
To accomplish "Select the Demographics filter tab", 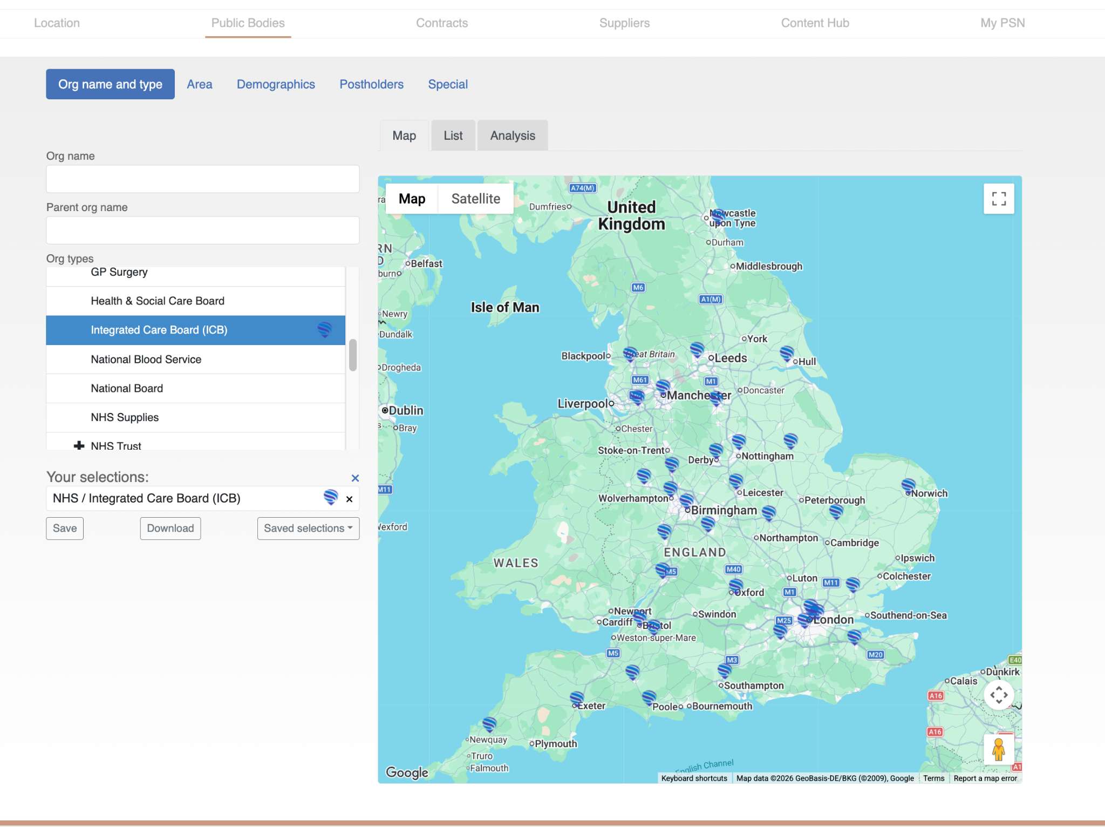I will [x=276, y=84].
